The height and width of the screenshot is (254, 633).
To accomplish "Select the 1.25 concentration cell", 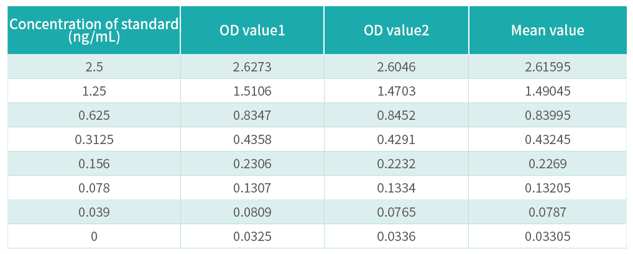I will pos(94,91).
